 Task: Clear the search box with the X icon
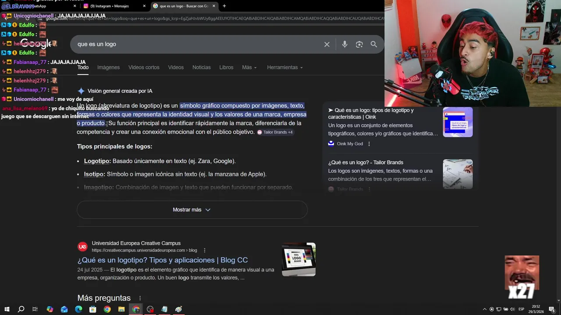point(327,44)
